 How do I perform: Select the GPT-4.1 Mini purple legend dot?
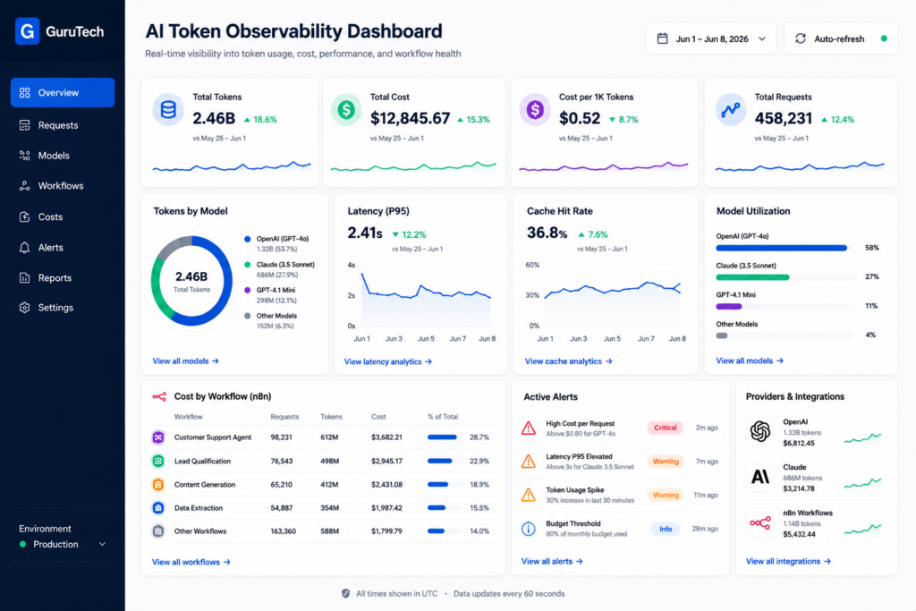coord(248,291)
